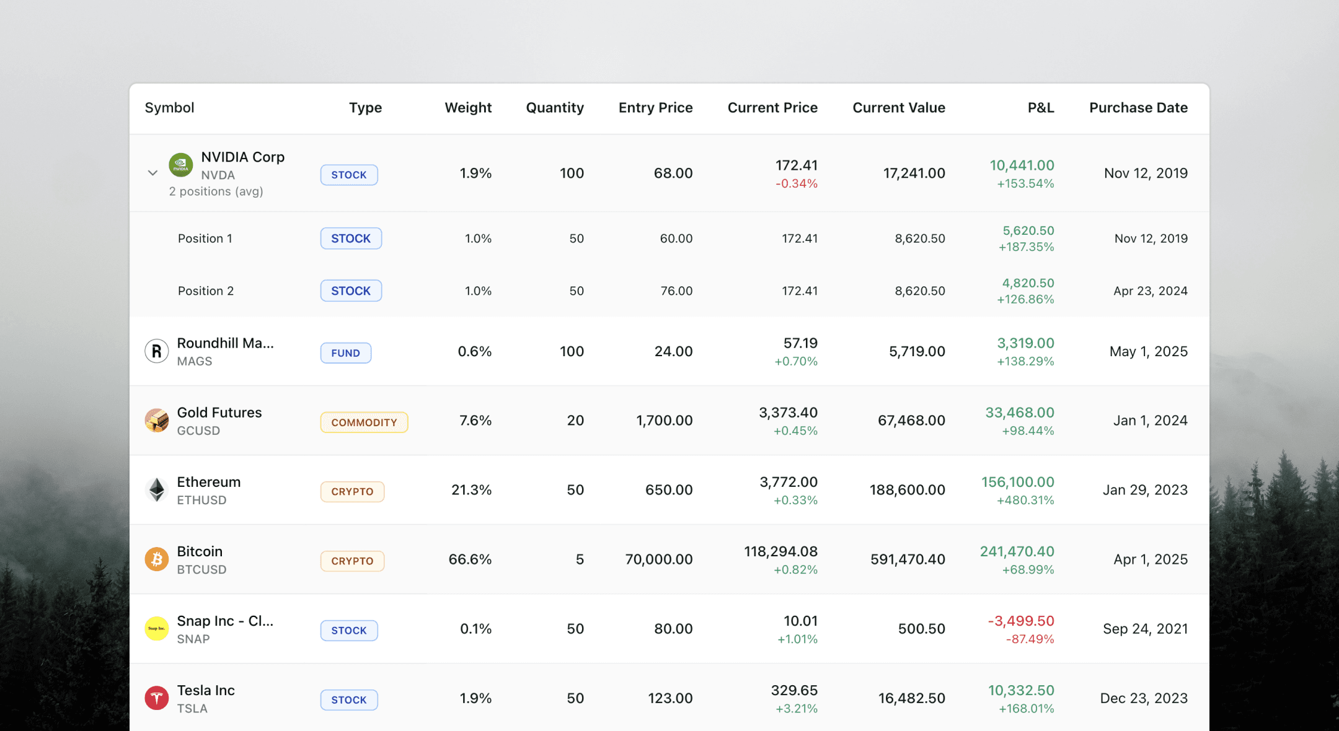Viewport: 1339px width, 731px height.
Task: Collapse the NVIDIA positions chevron
Action: click(152, 173)
